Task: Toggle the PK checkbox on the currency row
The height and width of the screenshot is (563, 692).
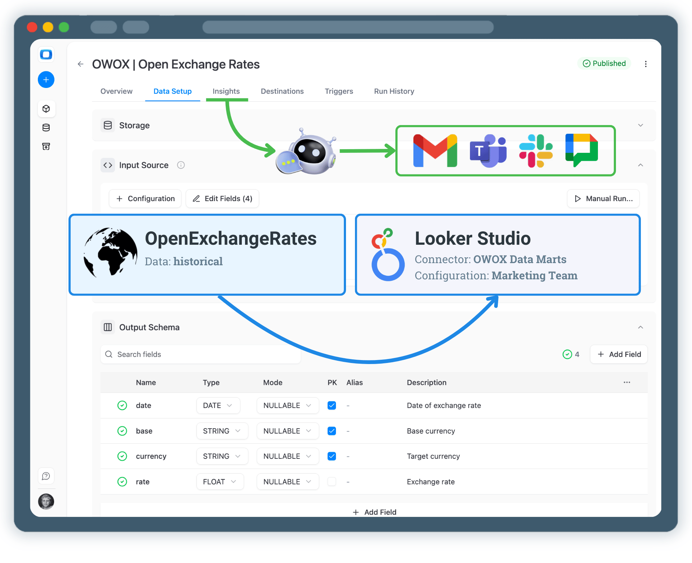Action: point(332,456)
